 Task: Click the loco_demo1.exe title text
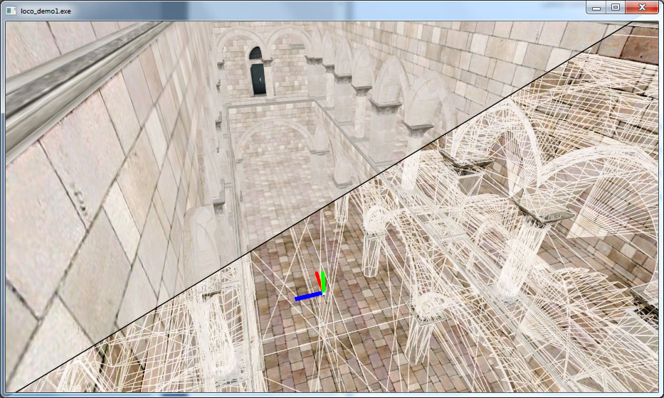tap(46, 11)
